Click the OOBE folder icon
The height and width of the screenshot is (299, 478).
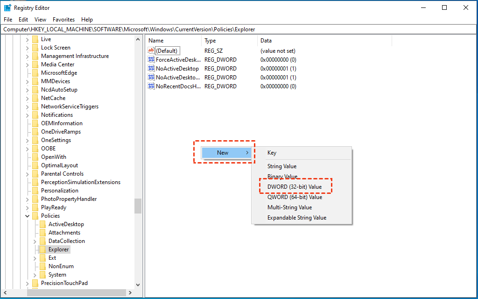coord(35,148)
